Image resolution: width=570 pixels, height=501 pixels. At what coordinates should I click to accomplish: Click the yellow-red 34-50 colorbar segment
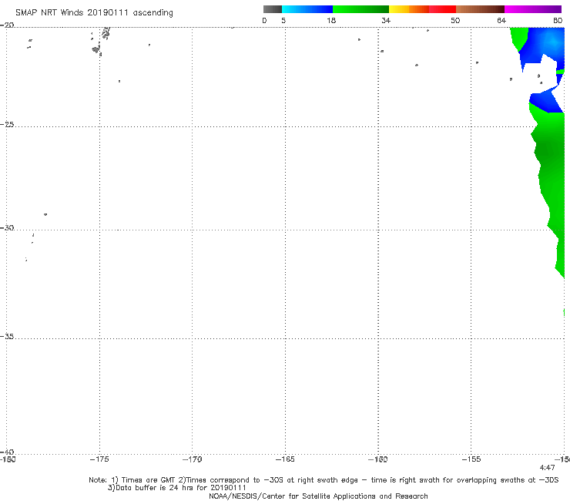pos(422,9)
